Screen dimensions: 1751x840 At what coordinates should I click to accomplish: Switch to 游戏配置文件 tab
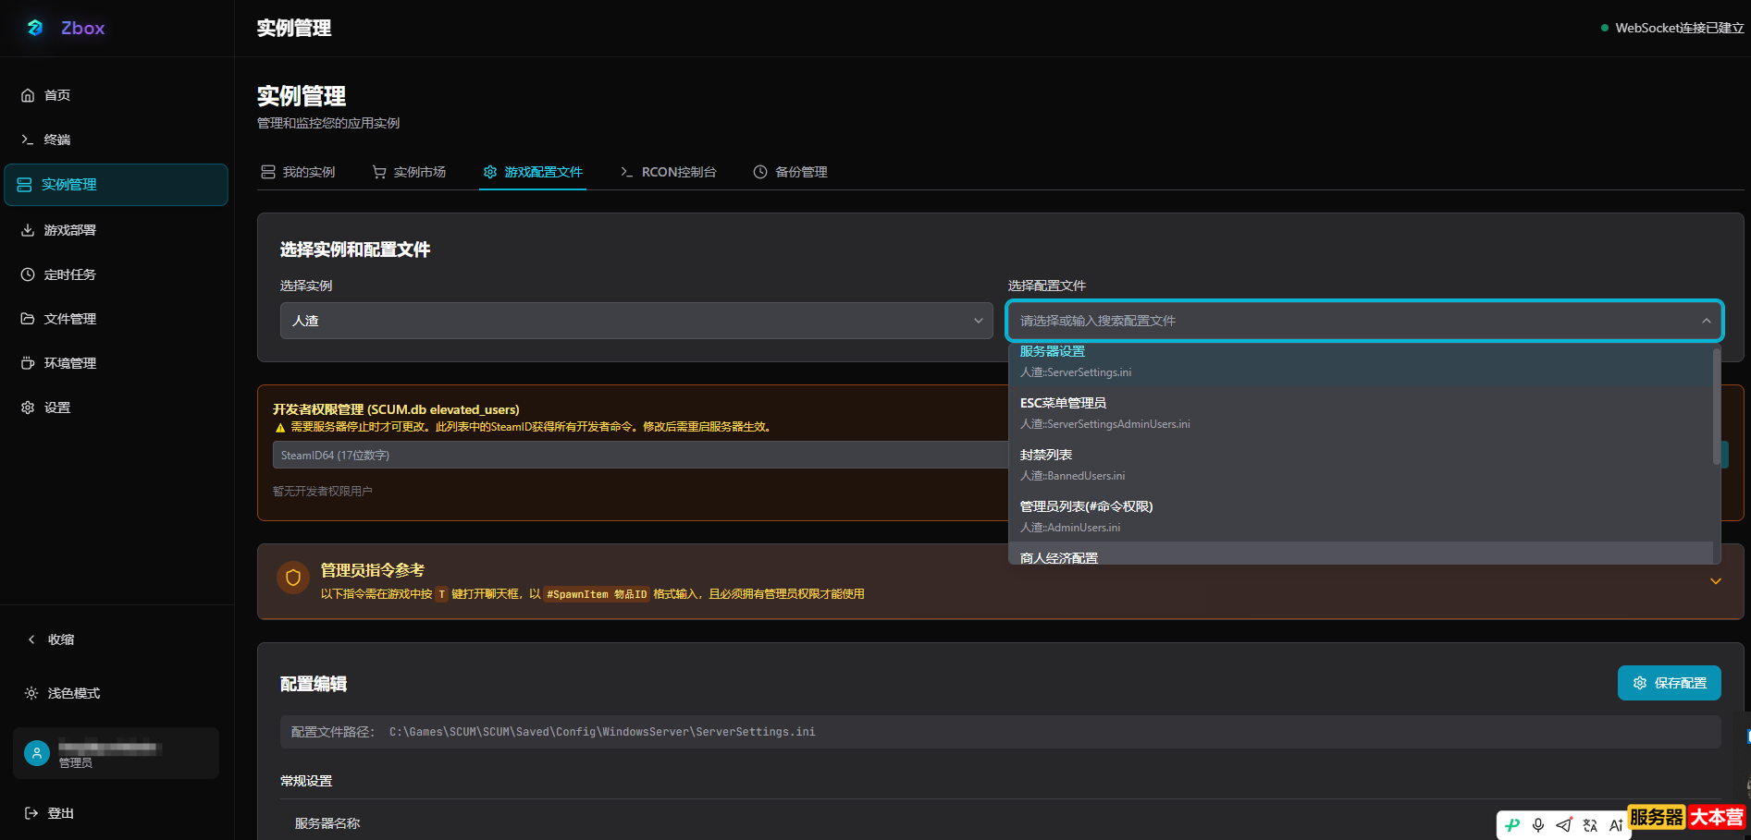[533, 172]
